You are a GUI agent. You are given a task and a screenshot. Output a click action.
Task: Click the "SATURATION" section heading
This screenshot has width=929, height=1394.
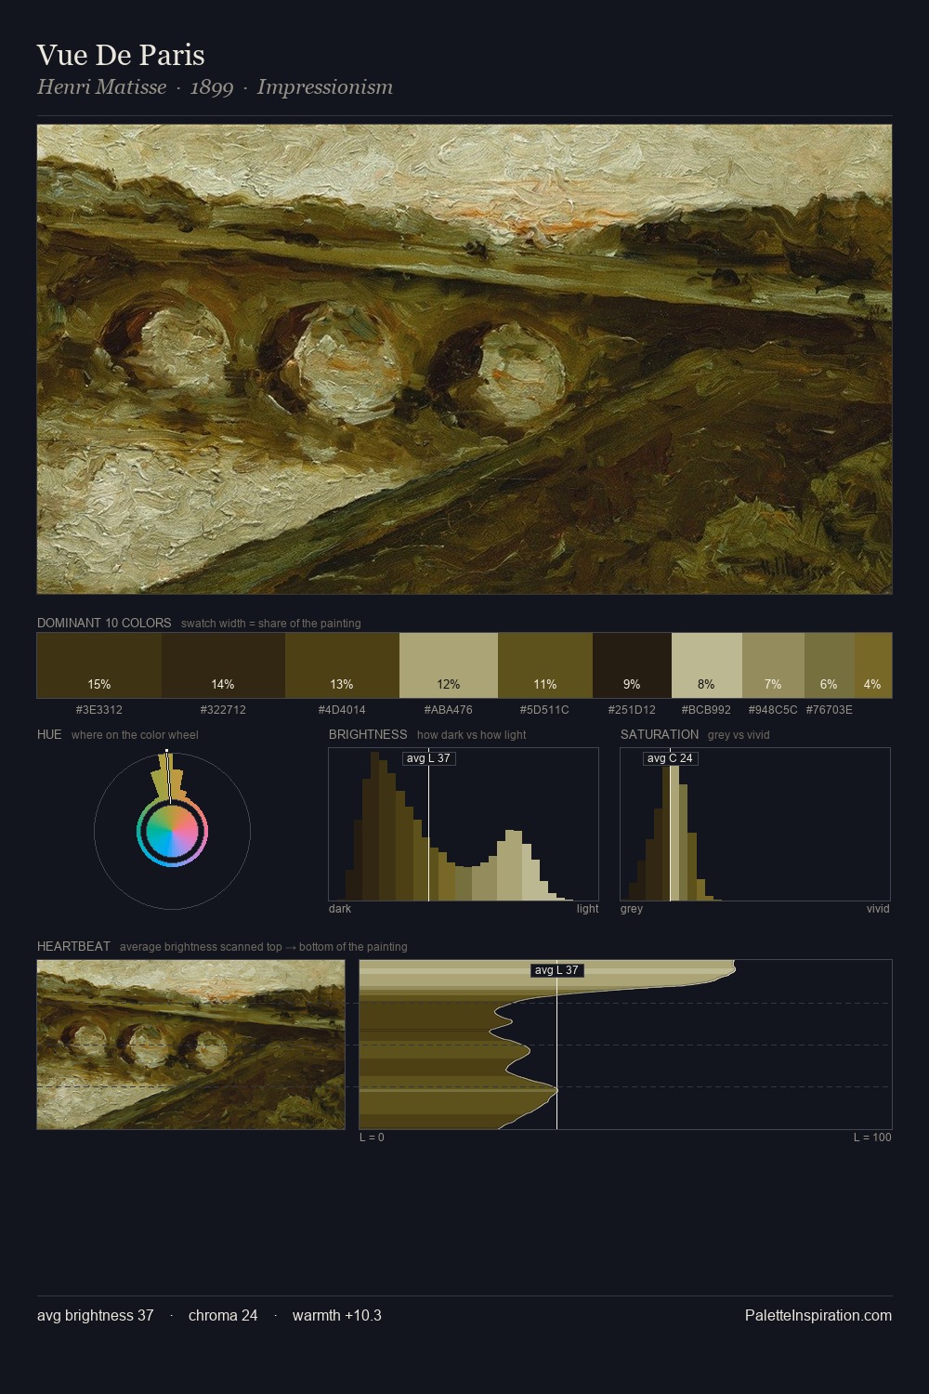tap(660, 734)
